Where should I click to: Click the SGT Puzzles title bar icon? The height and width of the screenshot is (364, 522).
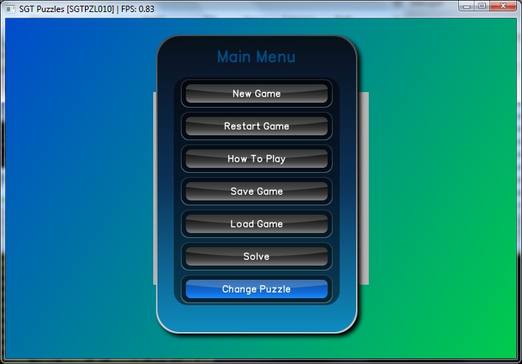[x=11, y=9]
